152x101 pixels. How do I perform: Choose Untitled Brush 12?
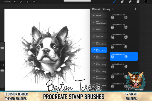point(124,46)
